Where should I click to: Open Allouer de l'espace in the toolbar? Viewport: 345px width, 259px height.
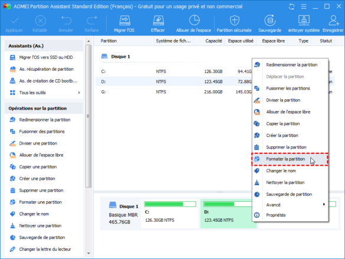pyautogui.click(x=193, y=24)
